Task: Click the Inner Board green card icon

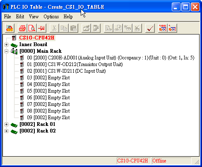Action: click(x=14, y=45)
